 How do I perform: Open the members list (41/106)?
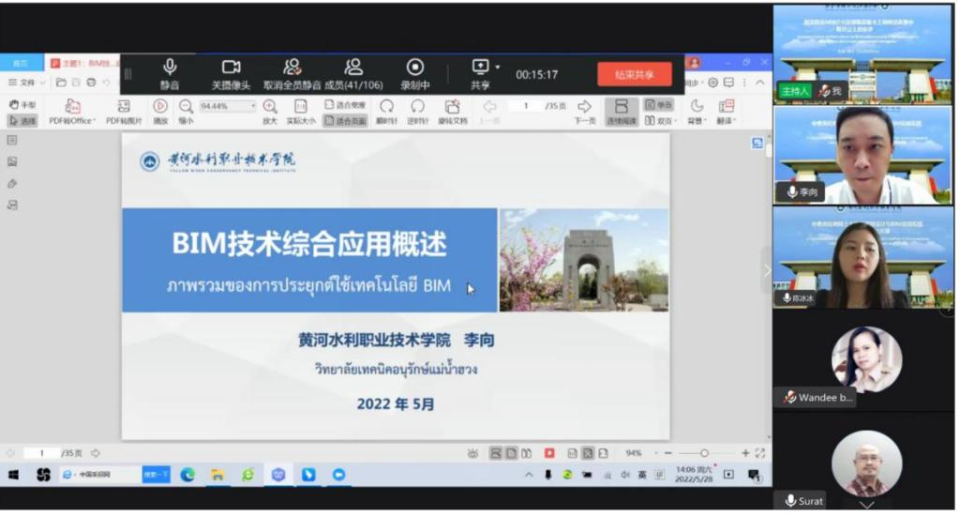(x=353, y=73)
